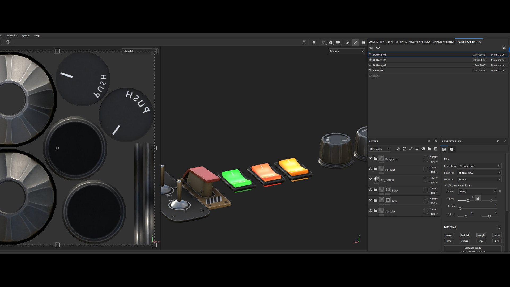
Task: Click the add effect wand icon
Action: pyautogui.click(x=398, y=149)
